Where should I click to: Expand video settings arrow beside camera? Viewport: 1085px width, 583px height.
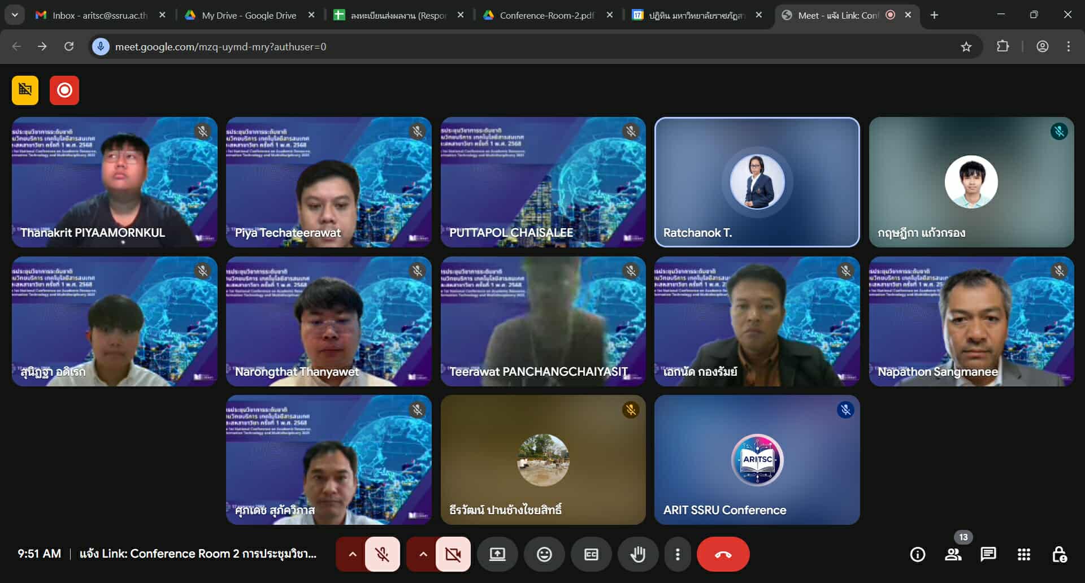(x=423, y=554)
